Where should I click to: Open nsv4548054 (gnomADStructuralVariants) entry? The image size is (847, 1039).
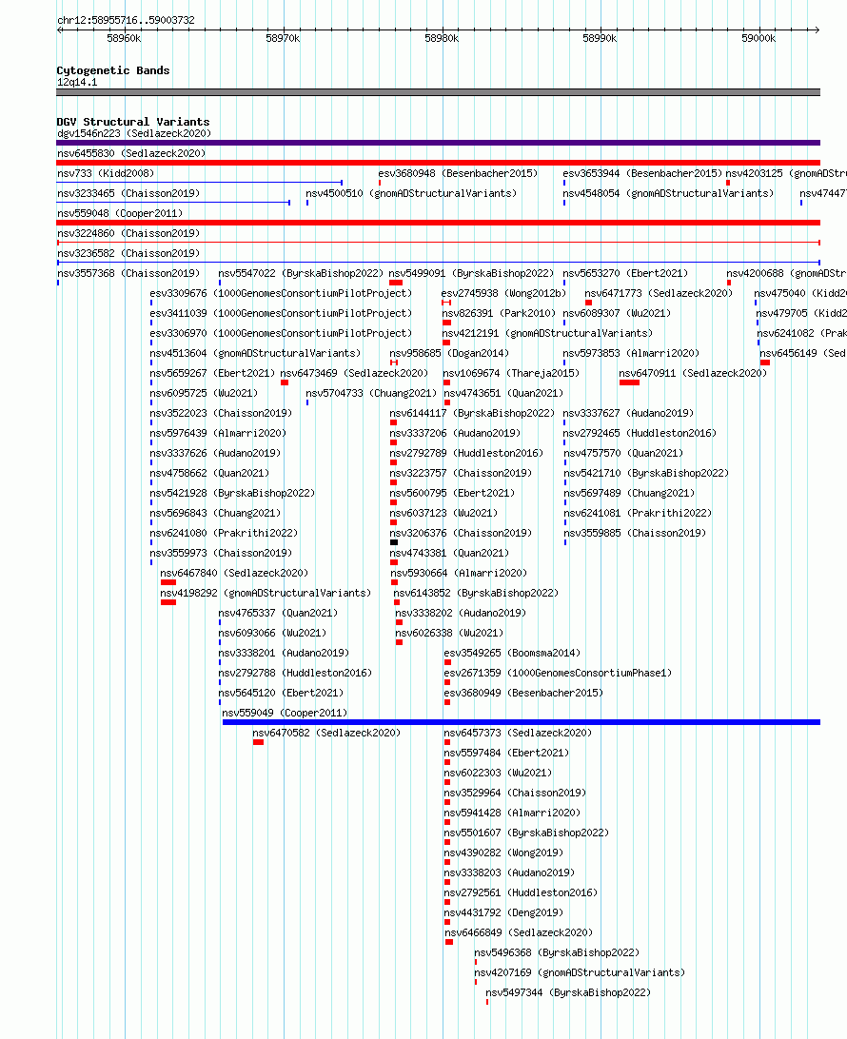[x=668, y=193]
